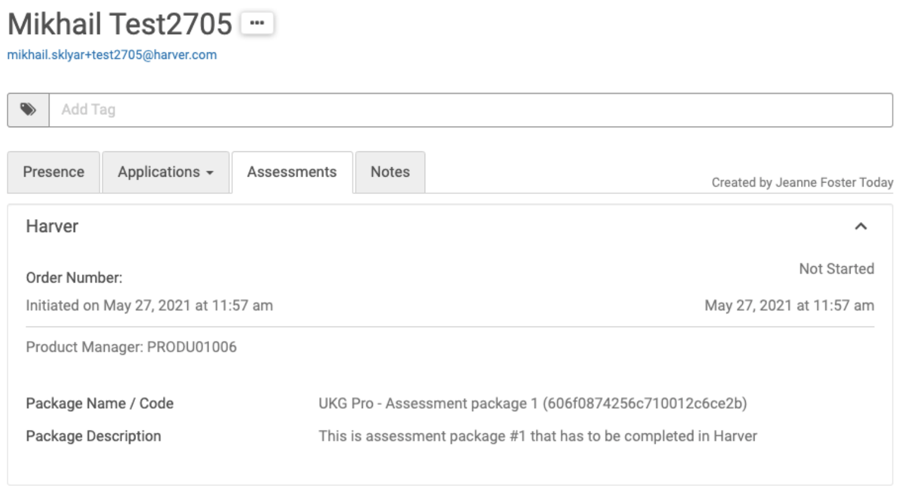This screenshot has height=490, width=900.
Task: Open the Applications dropdown caret
Action: coord(210,173)
